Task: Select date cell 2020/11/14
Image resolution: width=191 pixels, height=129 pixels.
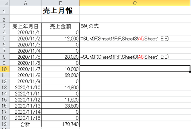Action: (26, 112)
